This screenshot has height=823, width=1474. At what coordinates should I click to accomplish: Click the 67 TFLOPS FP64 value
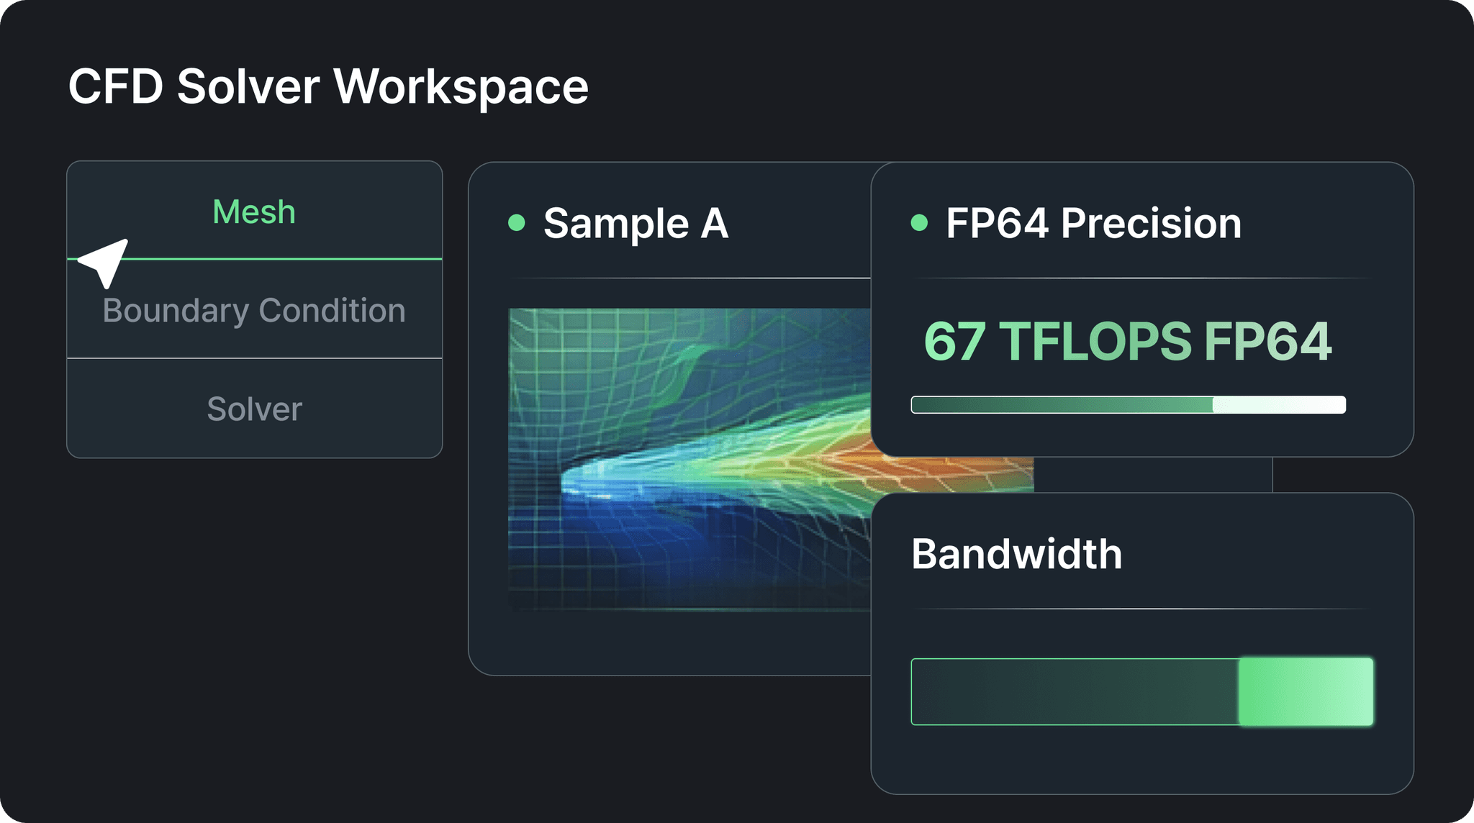[1127, 341]
